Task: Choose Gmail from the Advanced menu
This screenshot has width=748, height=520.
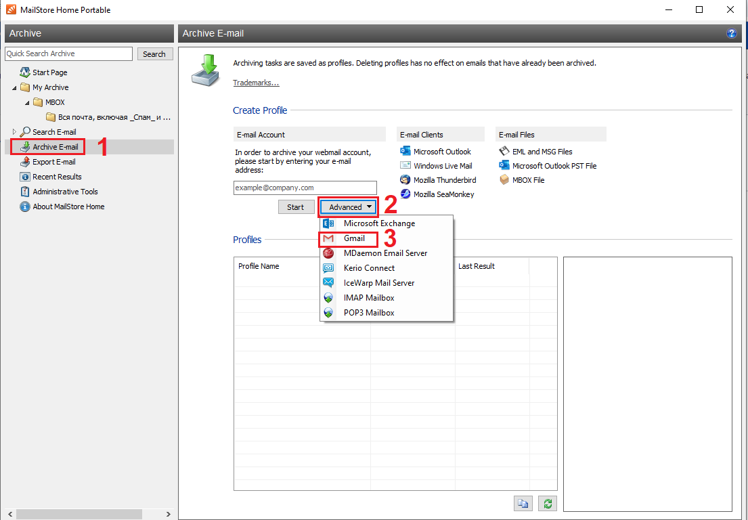Action: 387,238
